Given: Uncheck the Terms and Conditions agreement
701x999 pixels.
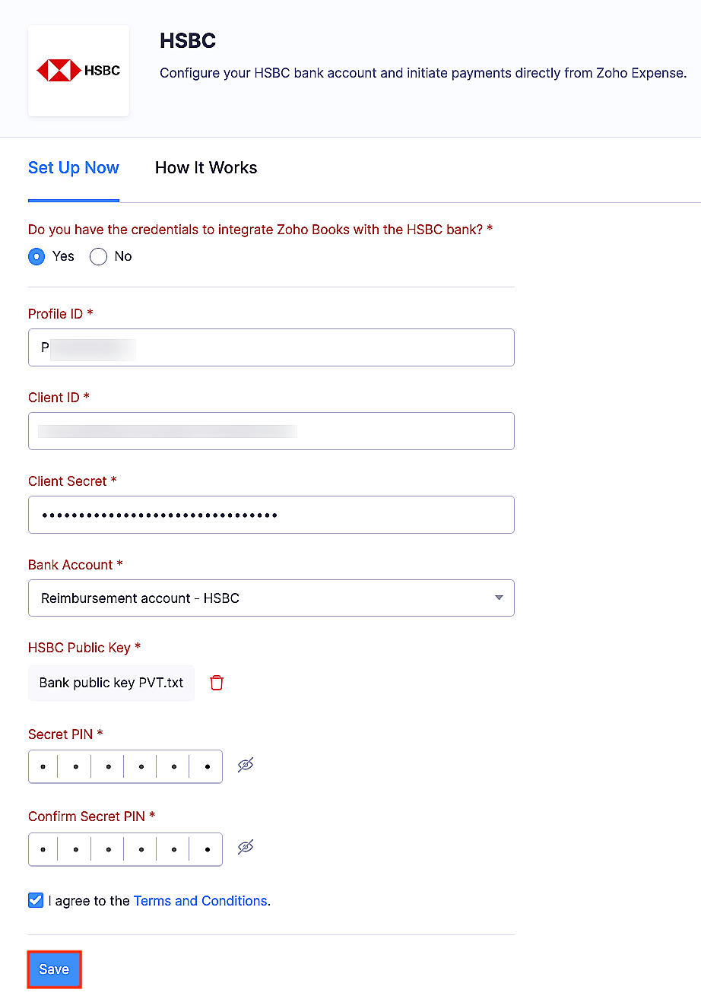Looking at the screenshot, I should [x=35, y=899].
